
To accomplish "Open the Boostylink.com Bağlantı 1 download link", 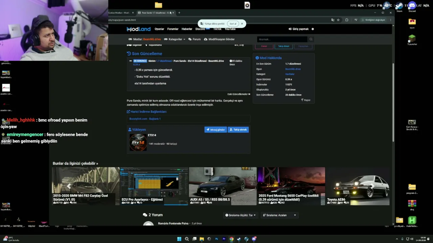I will click(x=145, y=119).
